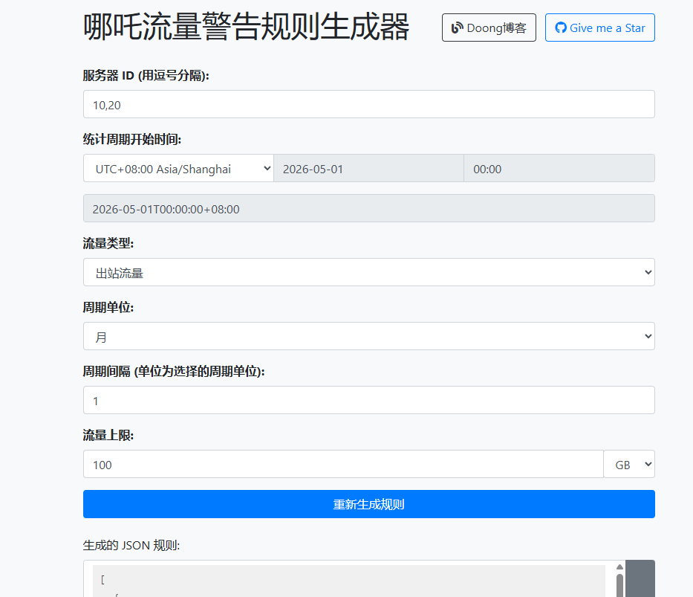Click the 流量上限 label
The width and height of the screenshot is (693, 597).
108,435
